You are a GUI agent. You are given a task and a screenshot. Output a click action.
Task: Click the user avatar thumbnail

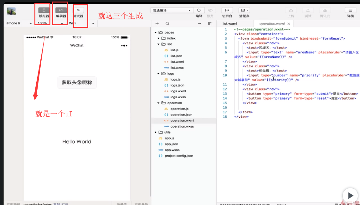pos(11,11)
